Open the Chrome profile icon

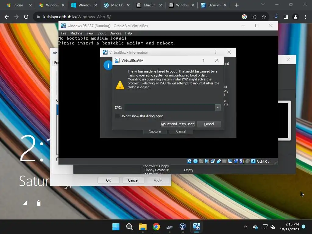click(296, 17)
